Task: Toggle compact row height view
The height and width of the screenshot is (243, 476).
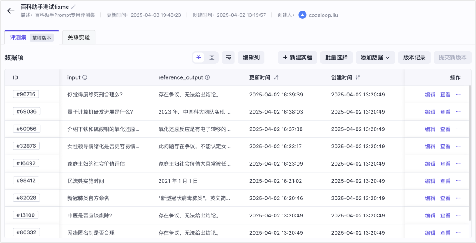Action: [x=199, y=58]
